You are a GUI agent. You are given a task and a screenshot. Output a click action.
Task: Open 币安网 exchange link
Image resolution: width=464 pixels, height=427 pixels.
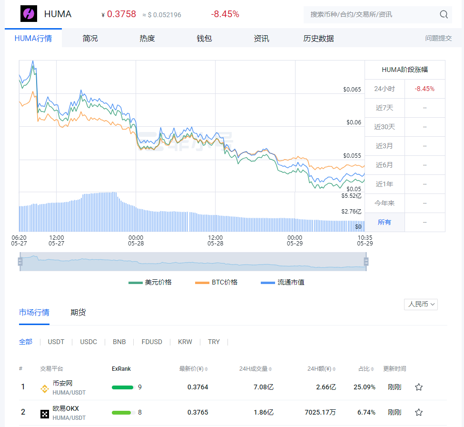pos(62,383)
